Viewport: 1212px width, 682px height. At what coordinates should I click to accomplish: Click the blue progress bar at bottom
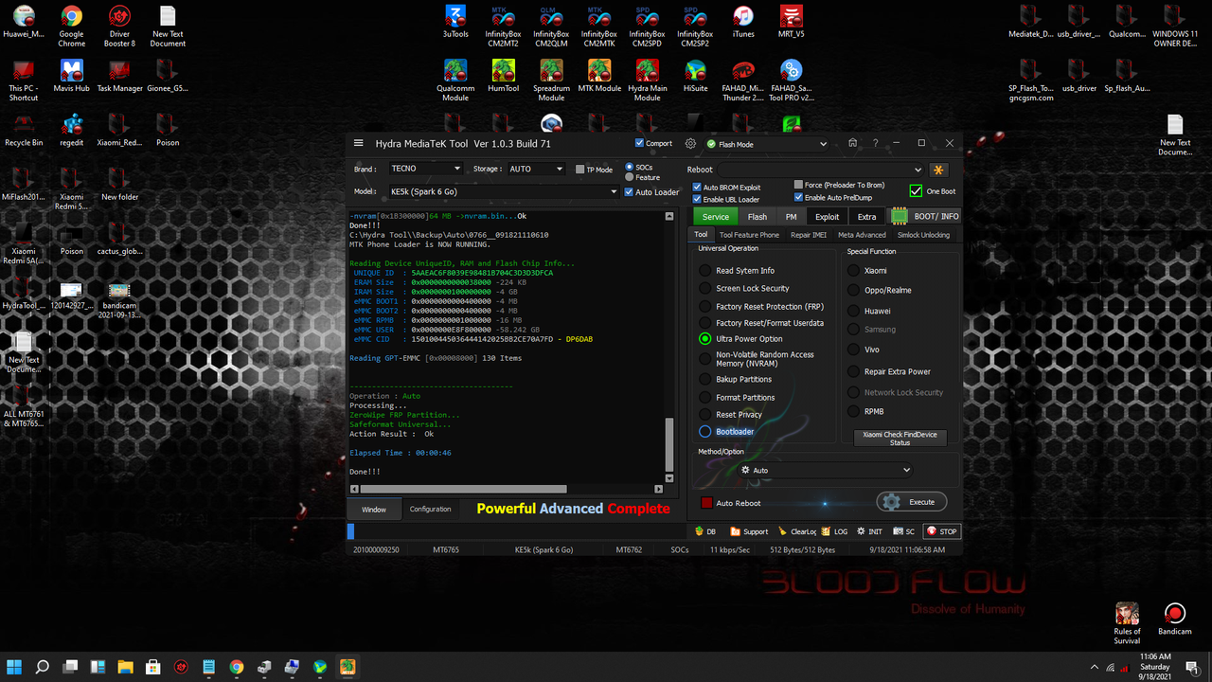(x=350, y=531)
